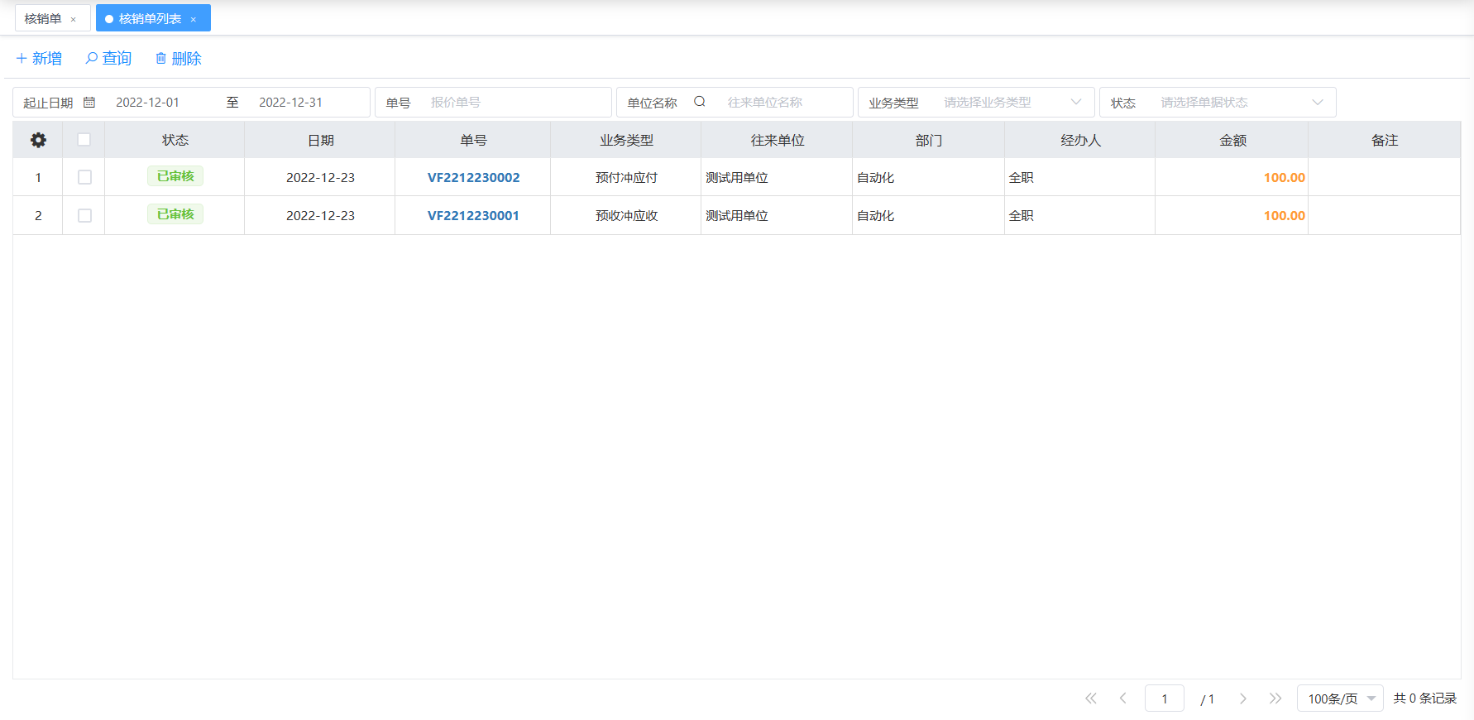
Task: Open the 100条/页 page size dropdown
Action: 1340,698
